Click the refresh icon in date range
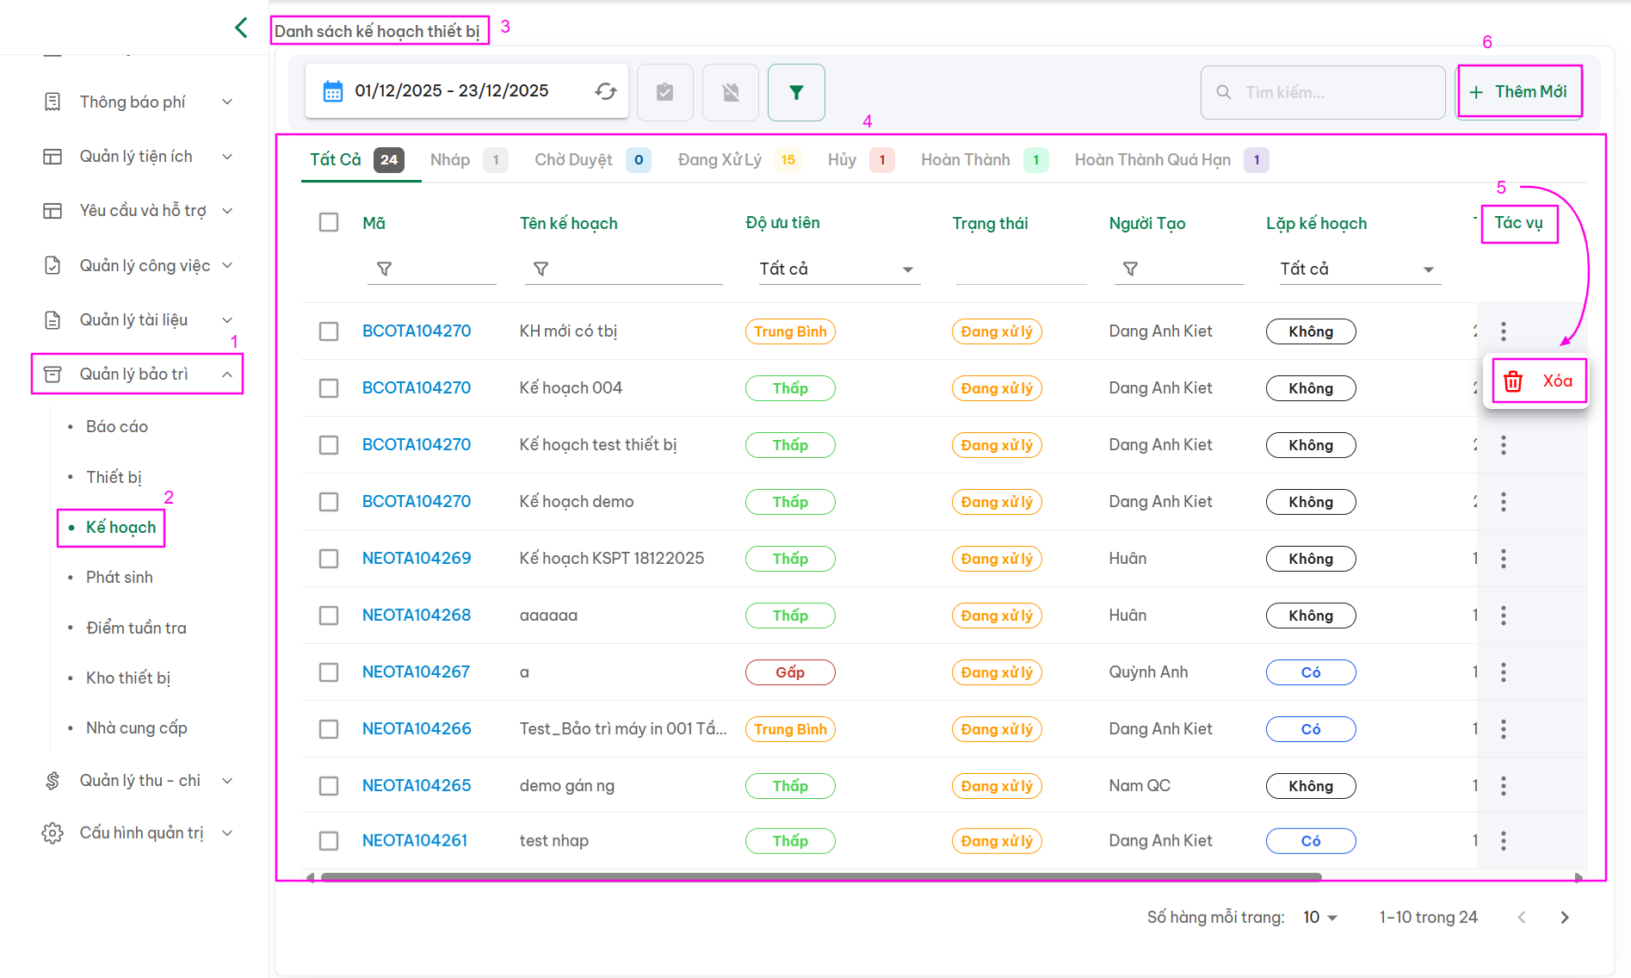The width and height of the screenshot is (1631, 978). (x=605, y=91)
